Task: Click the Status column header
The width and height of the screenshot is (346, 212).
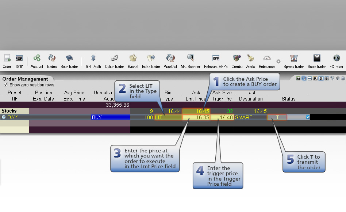Action: click(x=288, y=99)
